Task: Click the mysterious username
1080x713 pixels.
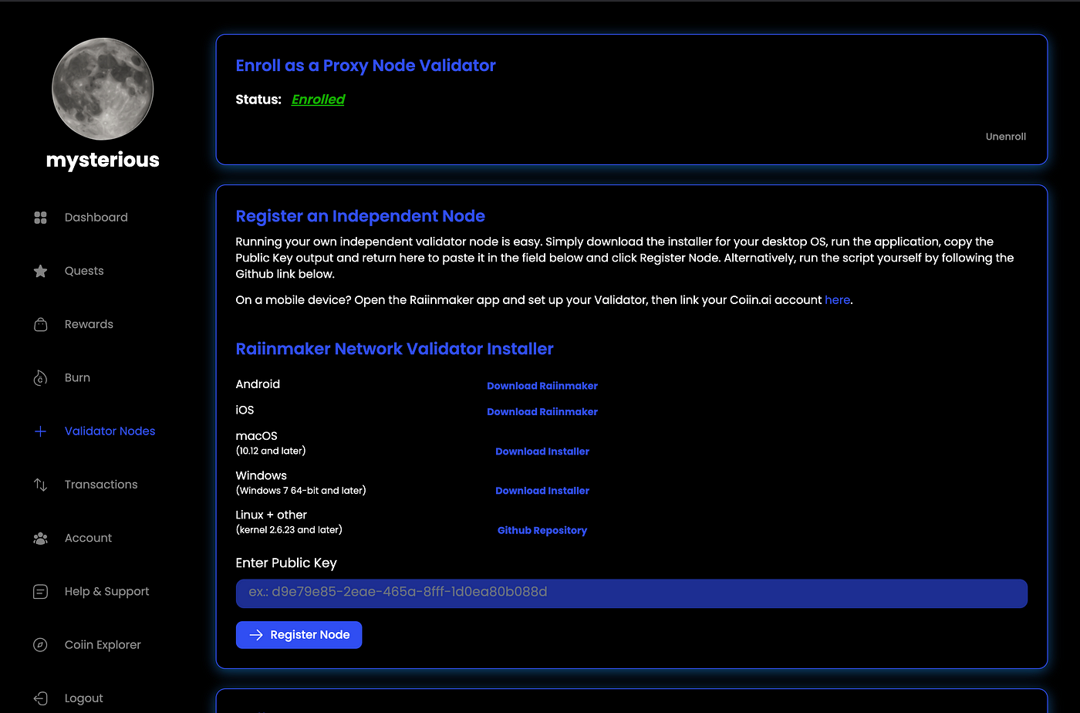Action: coord(103,160)
